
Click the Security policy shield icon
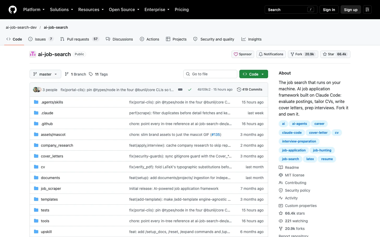(x=281, y=190)
